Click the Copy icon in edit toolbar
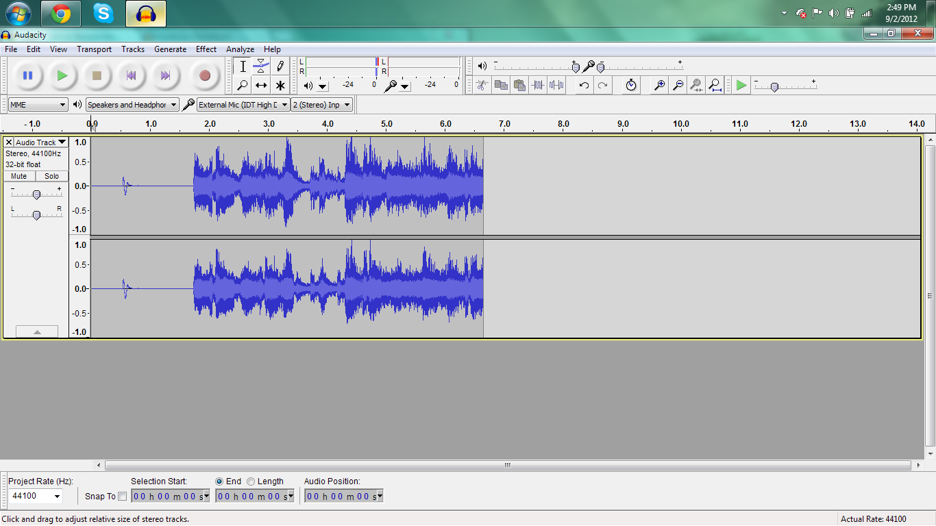This screenshot has height=526, width=936. click(501, 85)
